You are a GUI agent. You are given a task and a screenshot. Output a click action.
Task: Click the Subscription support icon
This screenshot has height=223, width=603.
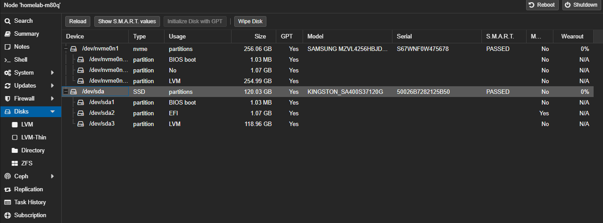click(x=8, y=215)
